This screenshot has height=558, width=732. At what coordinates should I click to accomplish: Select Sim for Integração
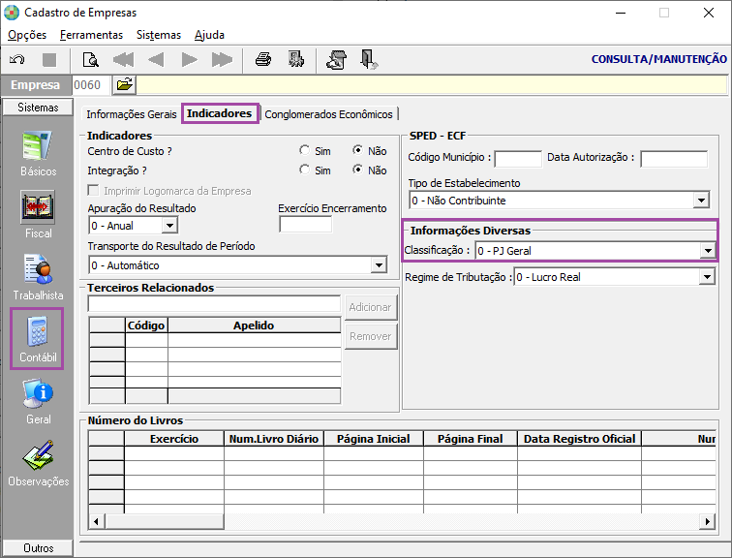click(304, 170)
